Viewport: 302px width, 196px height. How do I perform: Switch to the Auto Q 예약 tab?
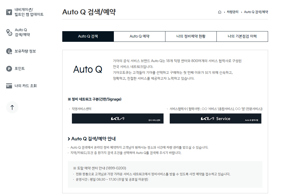coord(140,36)
